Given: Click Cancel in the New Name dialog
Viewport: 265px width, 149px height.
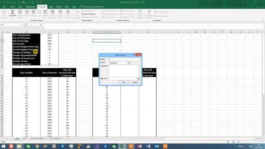Looking at the screenshot, I should coord(135,82).
